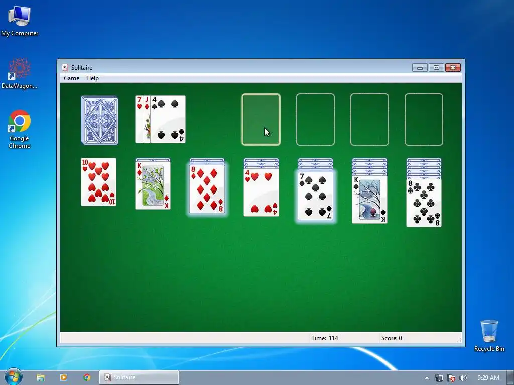Select the 4 of spades waste card

(168, 119)
